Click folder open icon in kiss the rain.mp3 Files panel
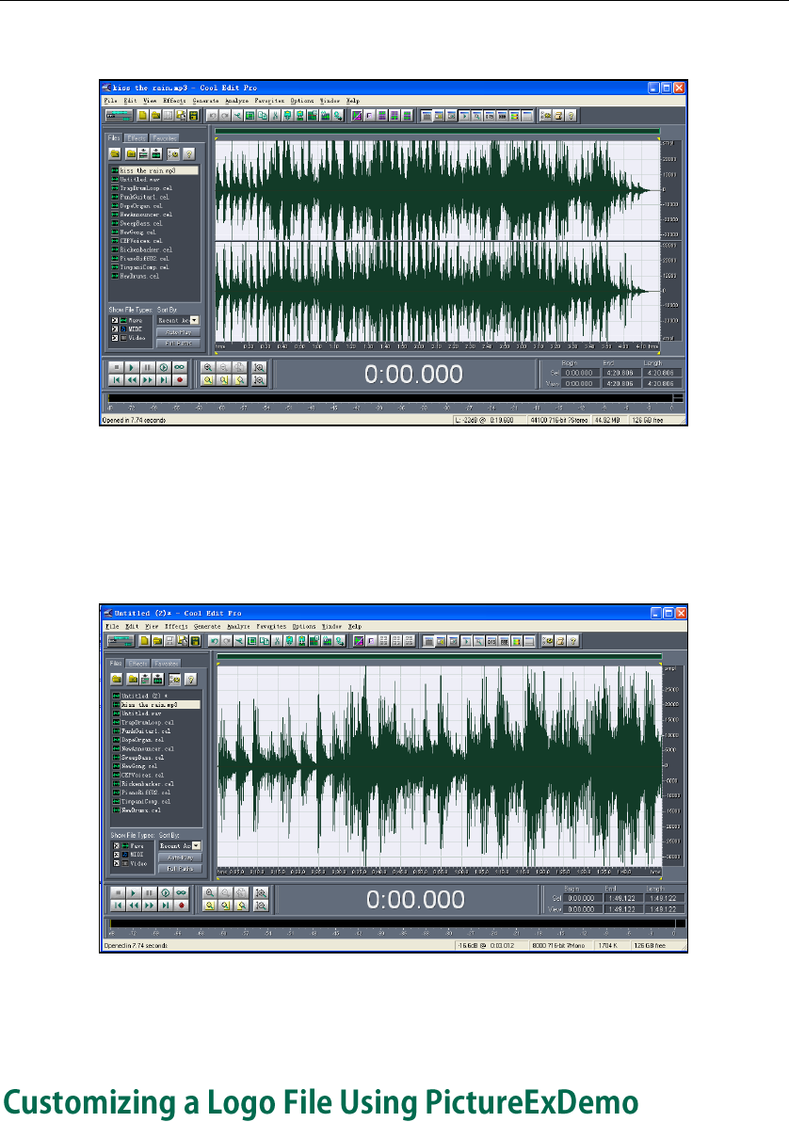The width and height of the screenshot is (789, 1122). point(115,153)
